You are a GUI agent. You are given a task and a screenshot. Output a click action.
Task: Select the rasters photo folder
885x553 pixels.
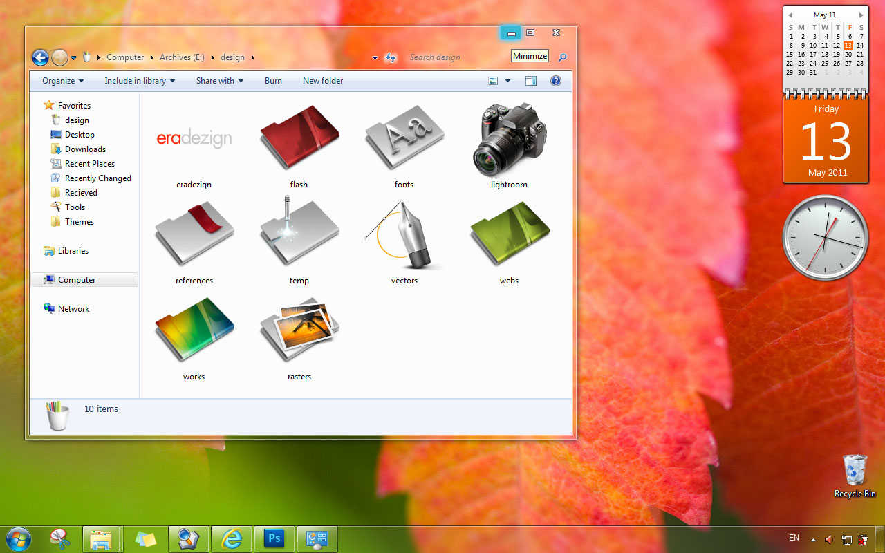click(x=299, y=330)
